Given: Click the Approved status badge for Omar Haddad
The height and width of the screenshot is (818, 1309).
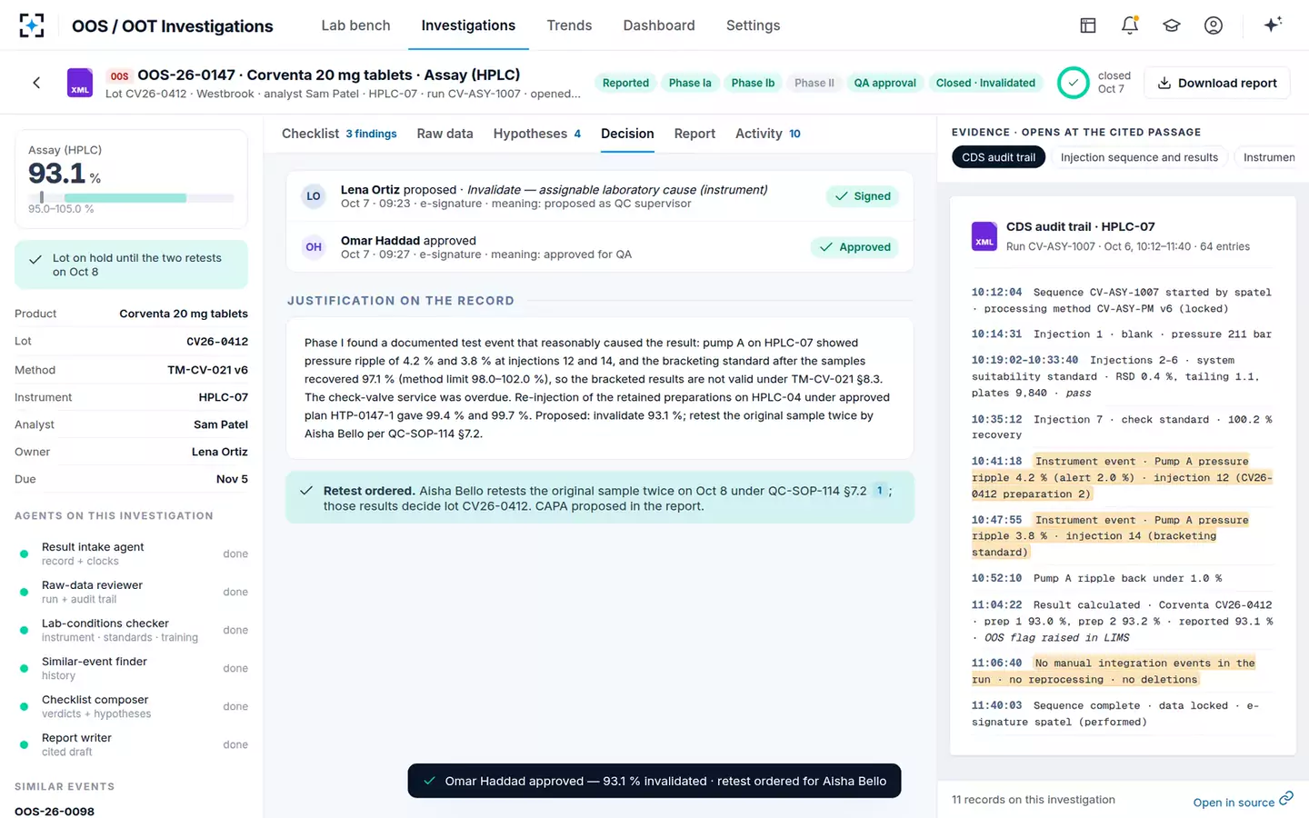Looking at the screenshot, I should [x=855, y=247].
